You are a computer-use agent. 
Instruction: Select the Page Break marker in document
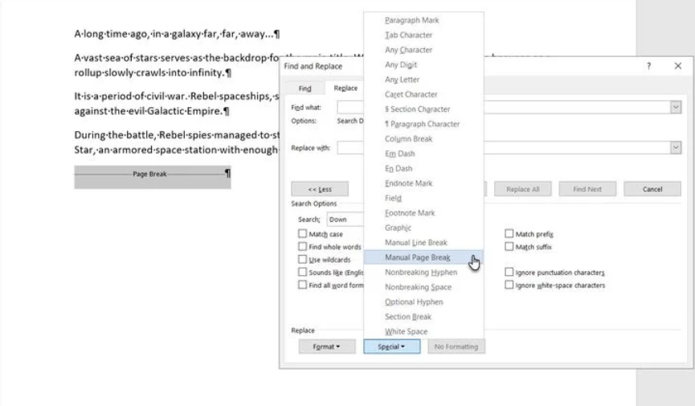click(x=152, y=174)
